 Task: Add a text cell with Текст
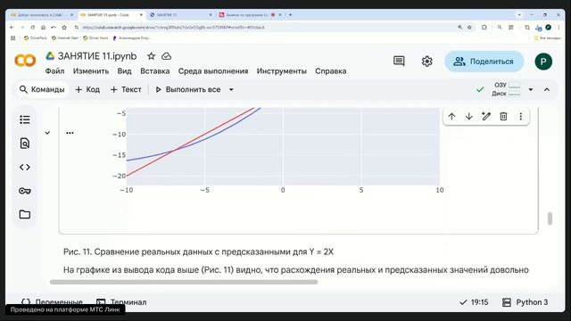[126, 89]
